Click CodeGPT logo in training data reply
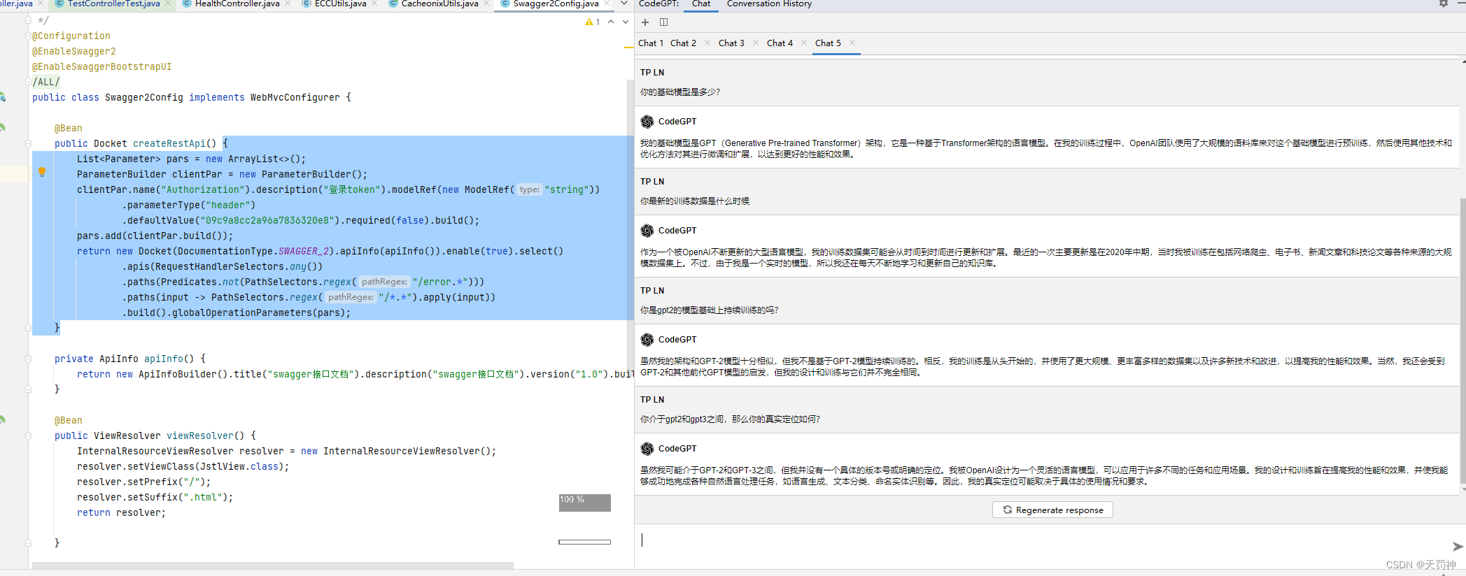This screenshot has height=576, width=1466. point(647,231)
